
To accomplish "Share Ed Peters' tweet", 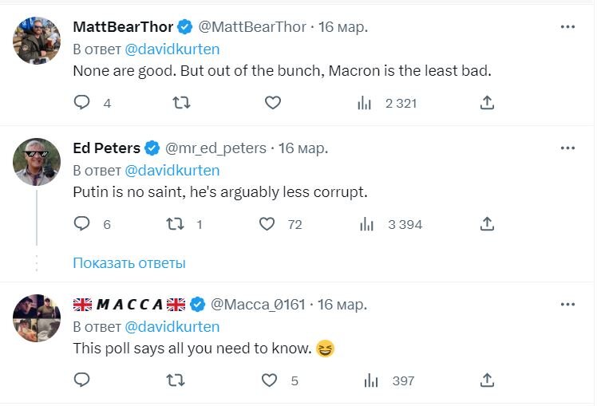I will coord(487,224).
